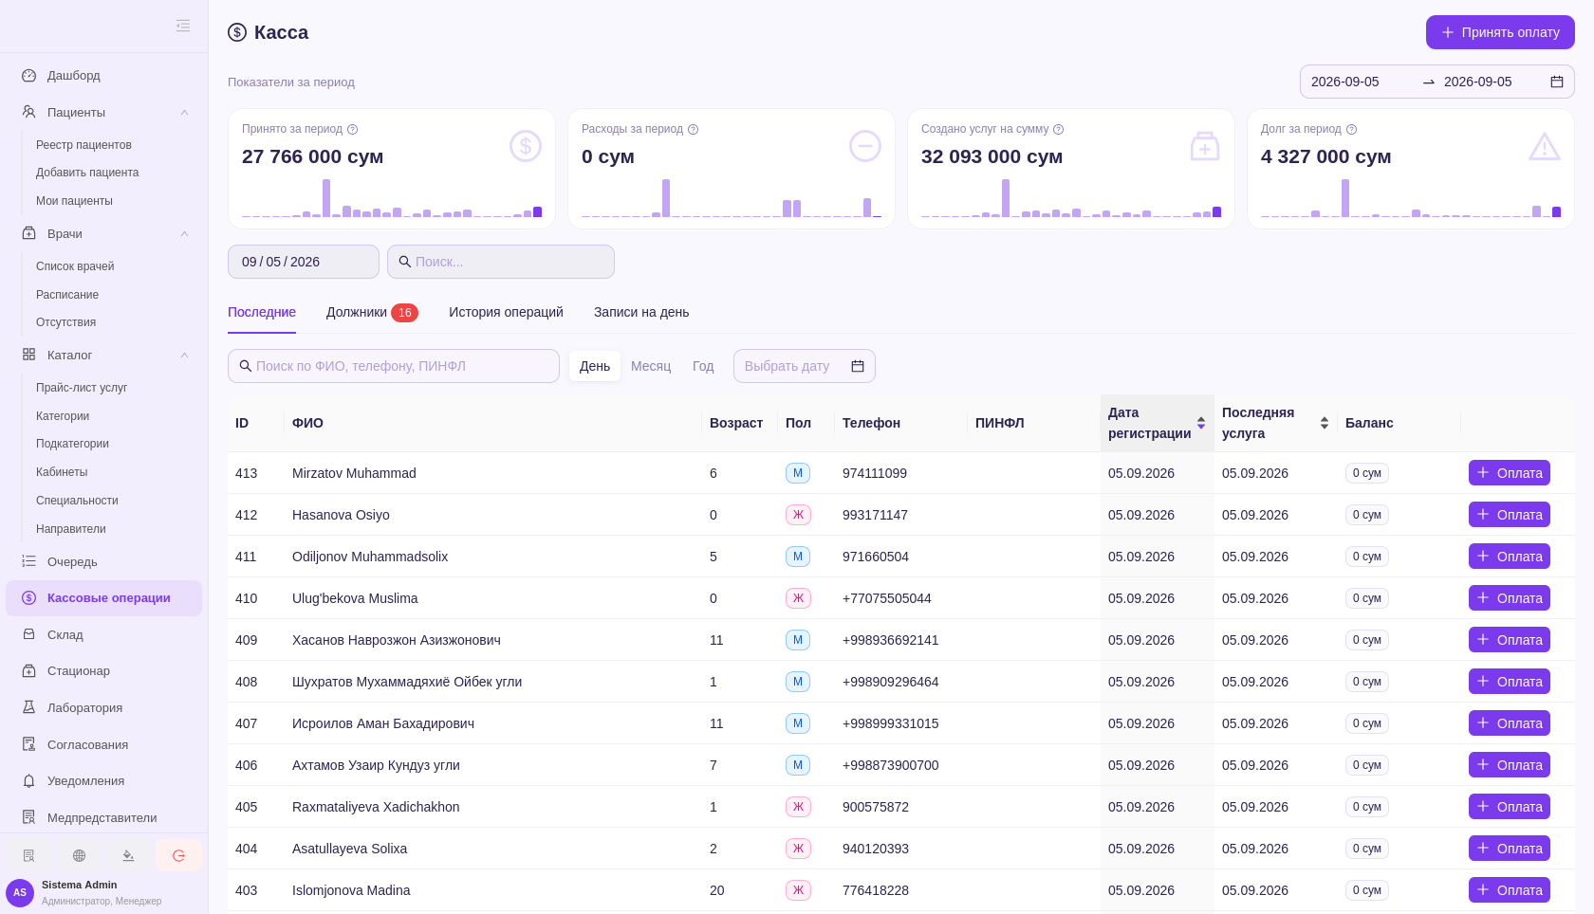Click the AS user avatar
Viewport: 1594px width, 914px height.
tap(20, 892)
